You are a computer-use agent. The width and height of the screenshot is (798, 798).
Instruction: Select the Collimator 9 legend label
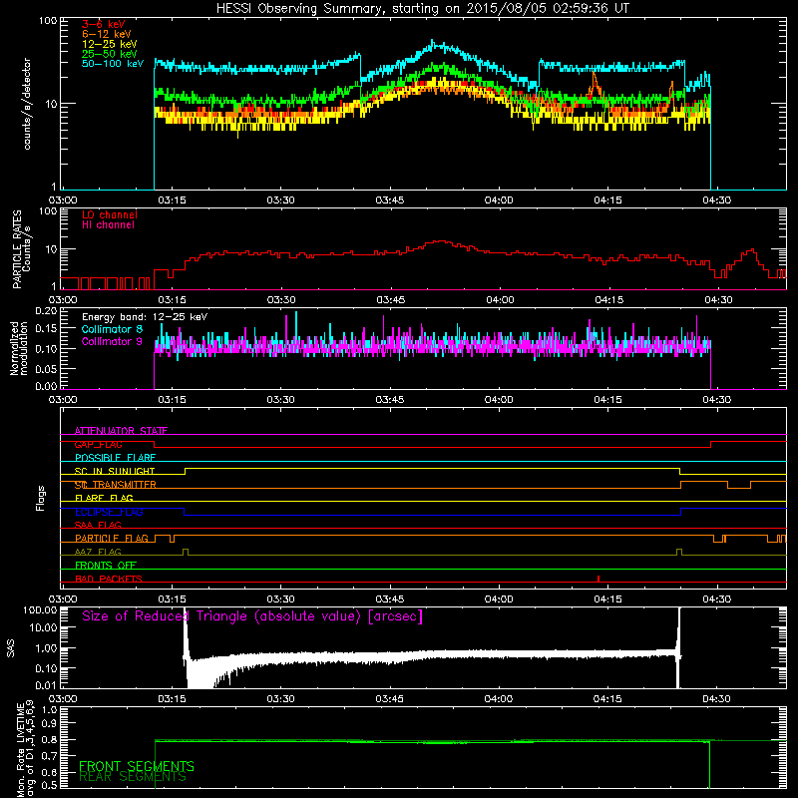coord(112,341)
